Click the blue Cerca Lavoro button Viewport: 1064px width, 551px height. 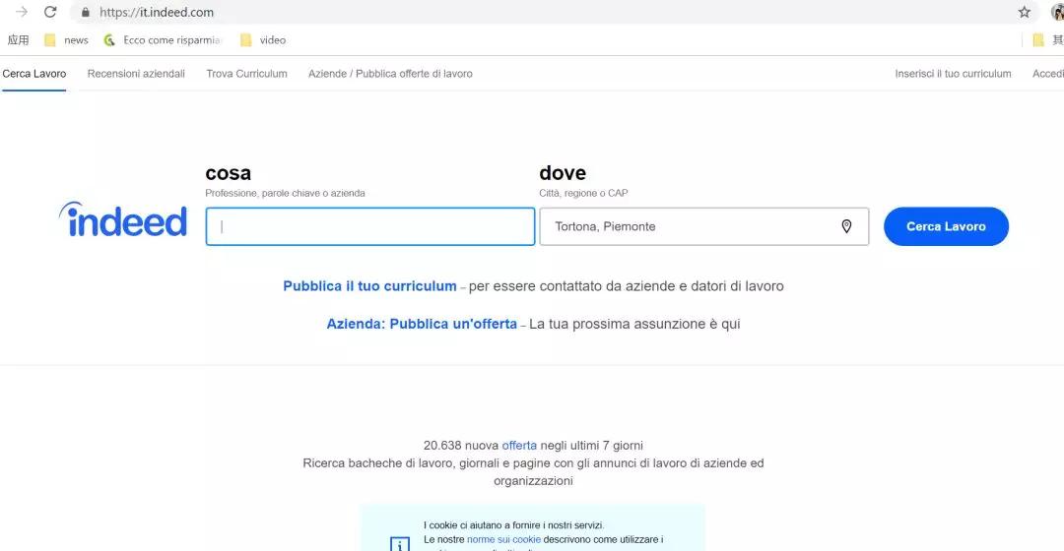(946, 226)
